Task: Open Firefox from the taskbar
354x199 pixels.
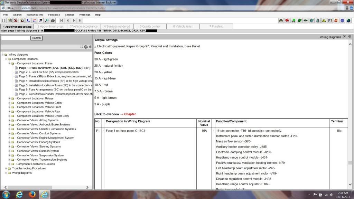Action: click(32, 195)
